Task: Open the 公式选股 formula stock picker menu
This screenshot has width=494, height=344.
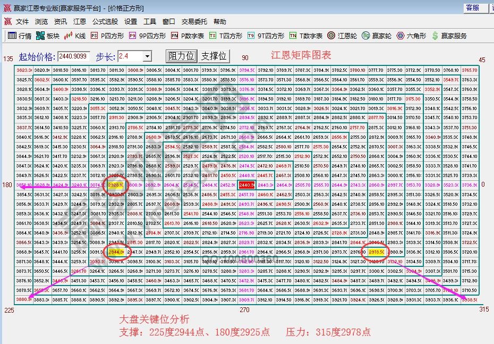Action: [105, 22]
